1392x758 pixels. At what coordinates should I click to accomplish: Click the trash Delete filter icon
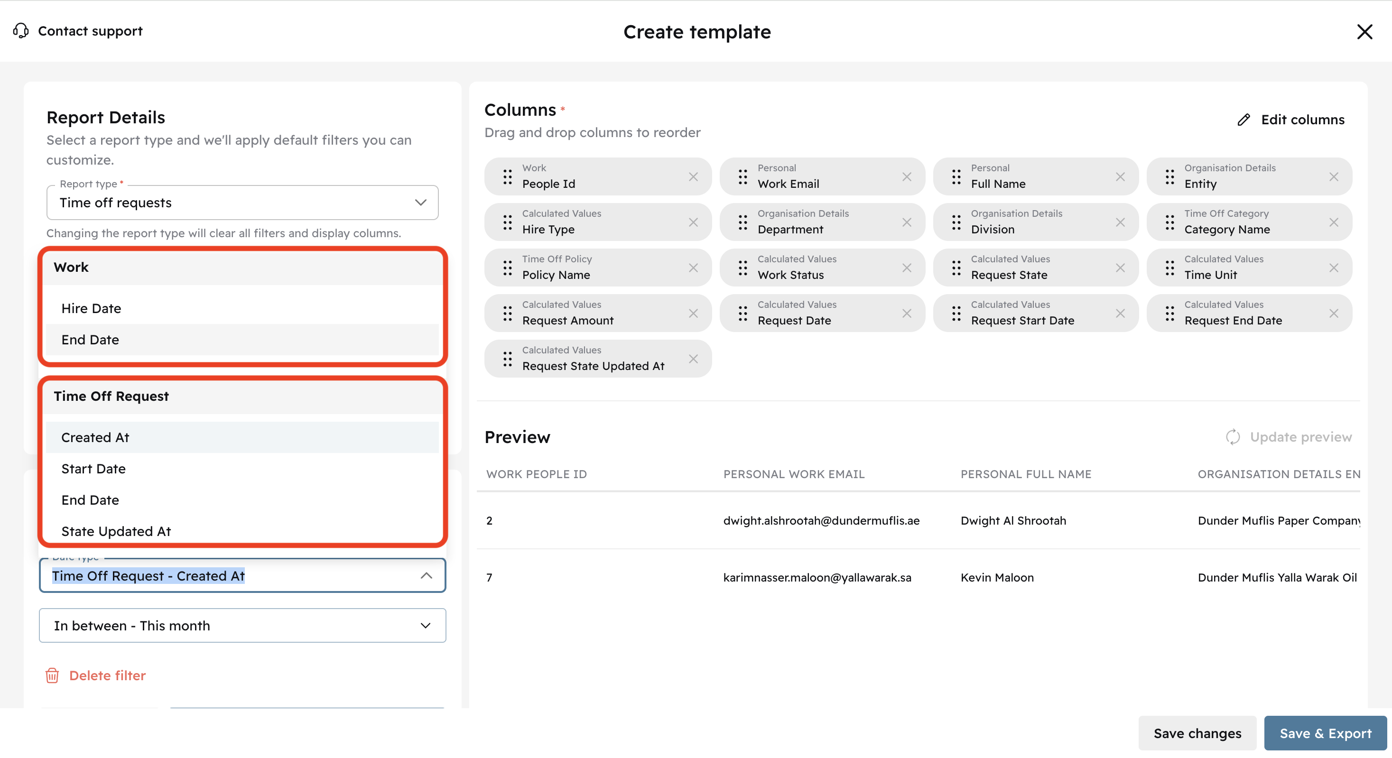(x=52, y=675)
